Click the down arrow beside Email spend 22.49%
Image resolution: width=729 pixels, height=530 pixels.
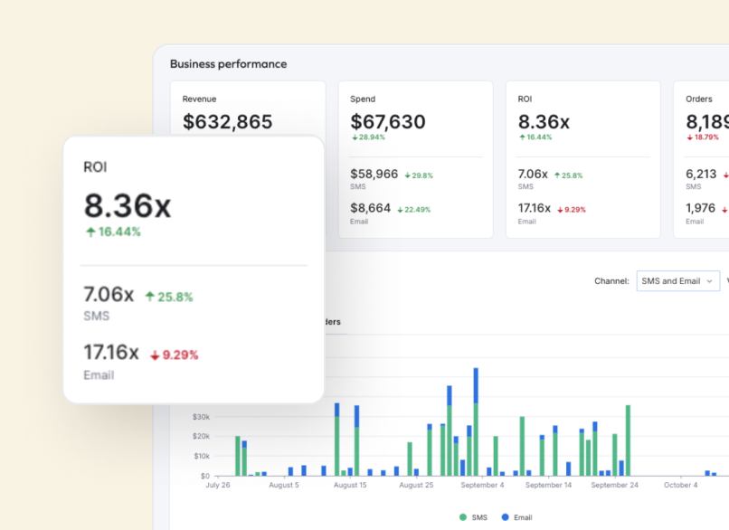coord(402,210)
